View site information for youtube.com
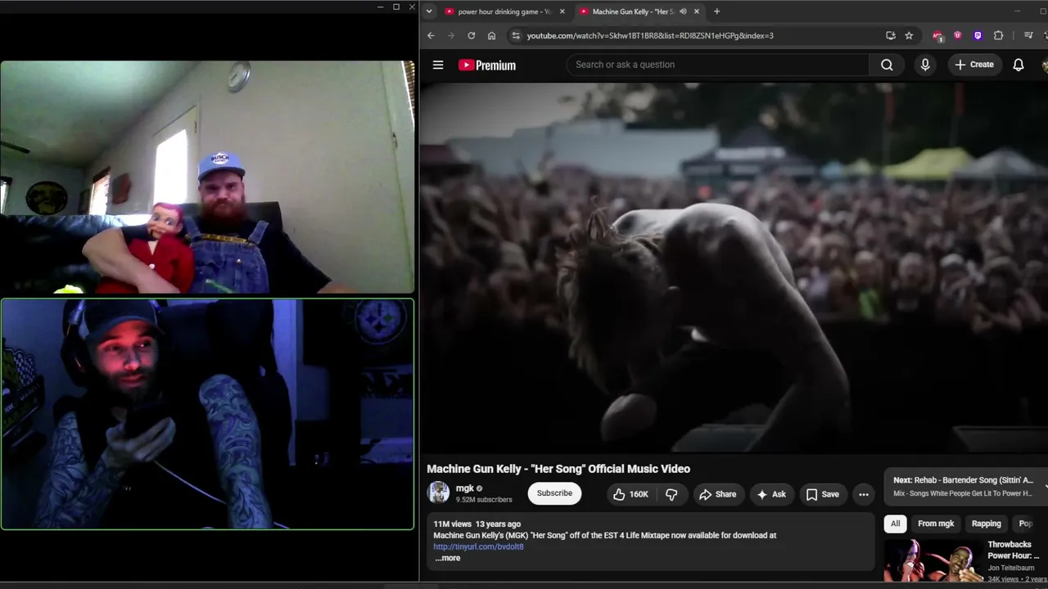This screenshot has height=589, width=1048. [x=515, y=35]
